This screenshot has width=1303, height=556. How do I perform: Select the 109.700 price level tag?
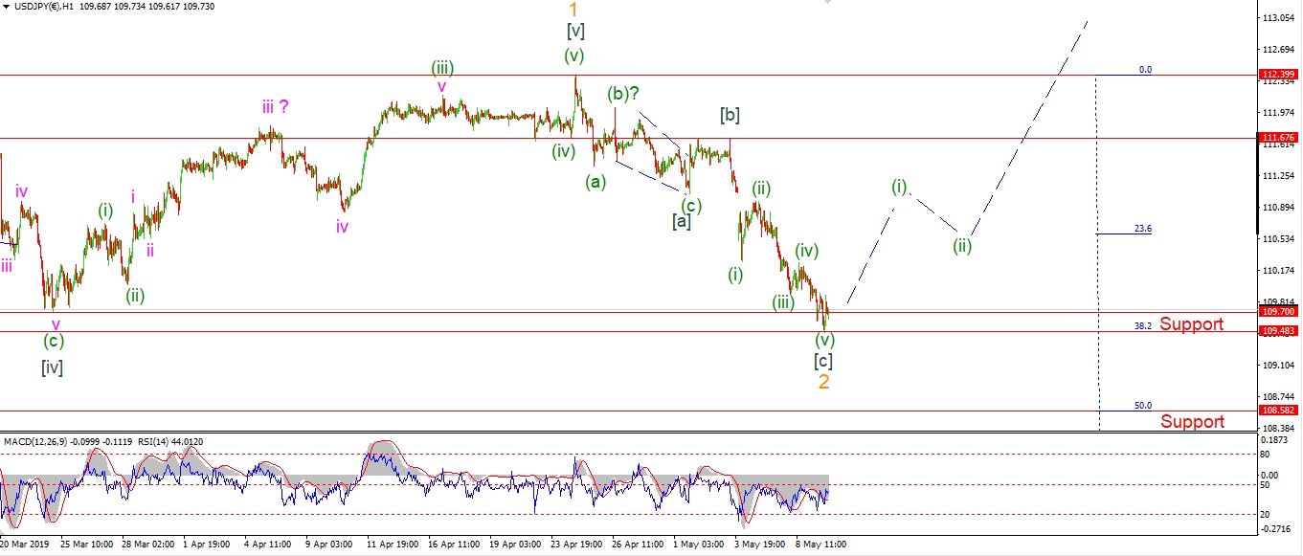(1280, 312)
